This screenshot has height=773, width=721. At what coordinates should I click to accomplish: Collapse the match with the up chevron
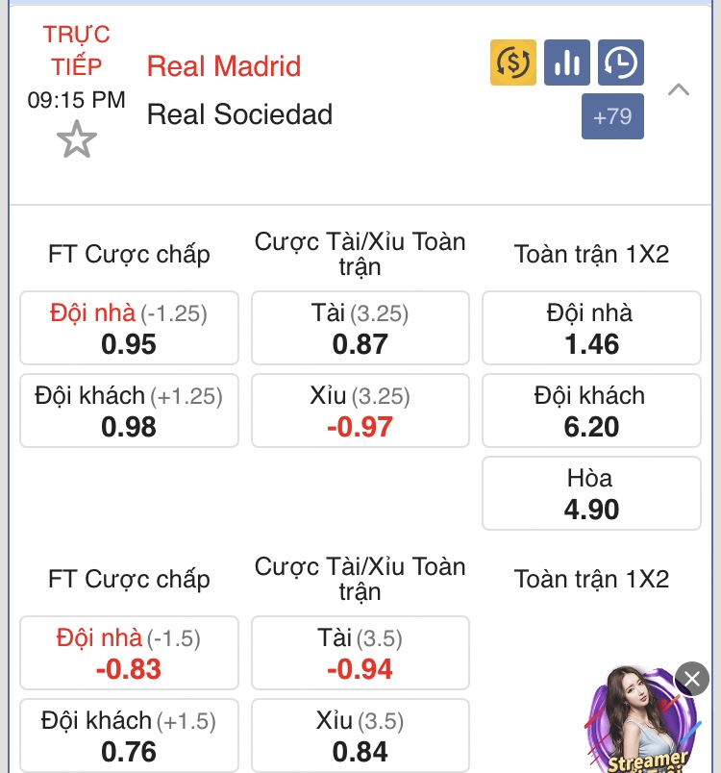click(x=678, y=89)
